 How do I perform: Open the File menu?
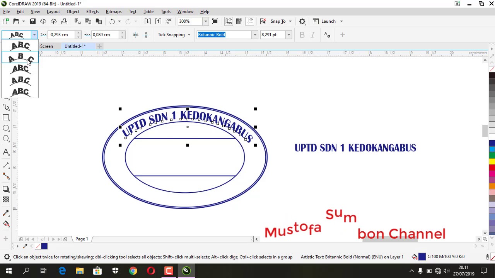[7, 12]
